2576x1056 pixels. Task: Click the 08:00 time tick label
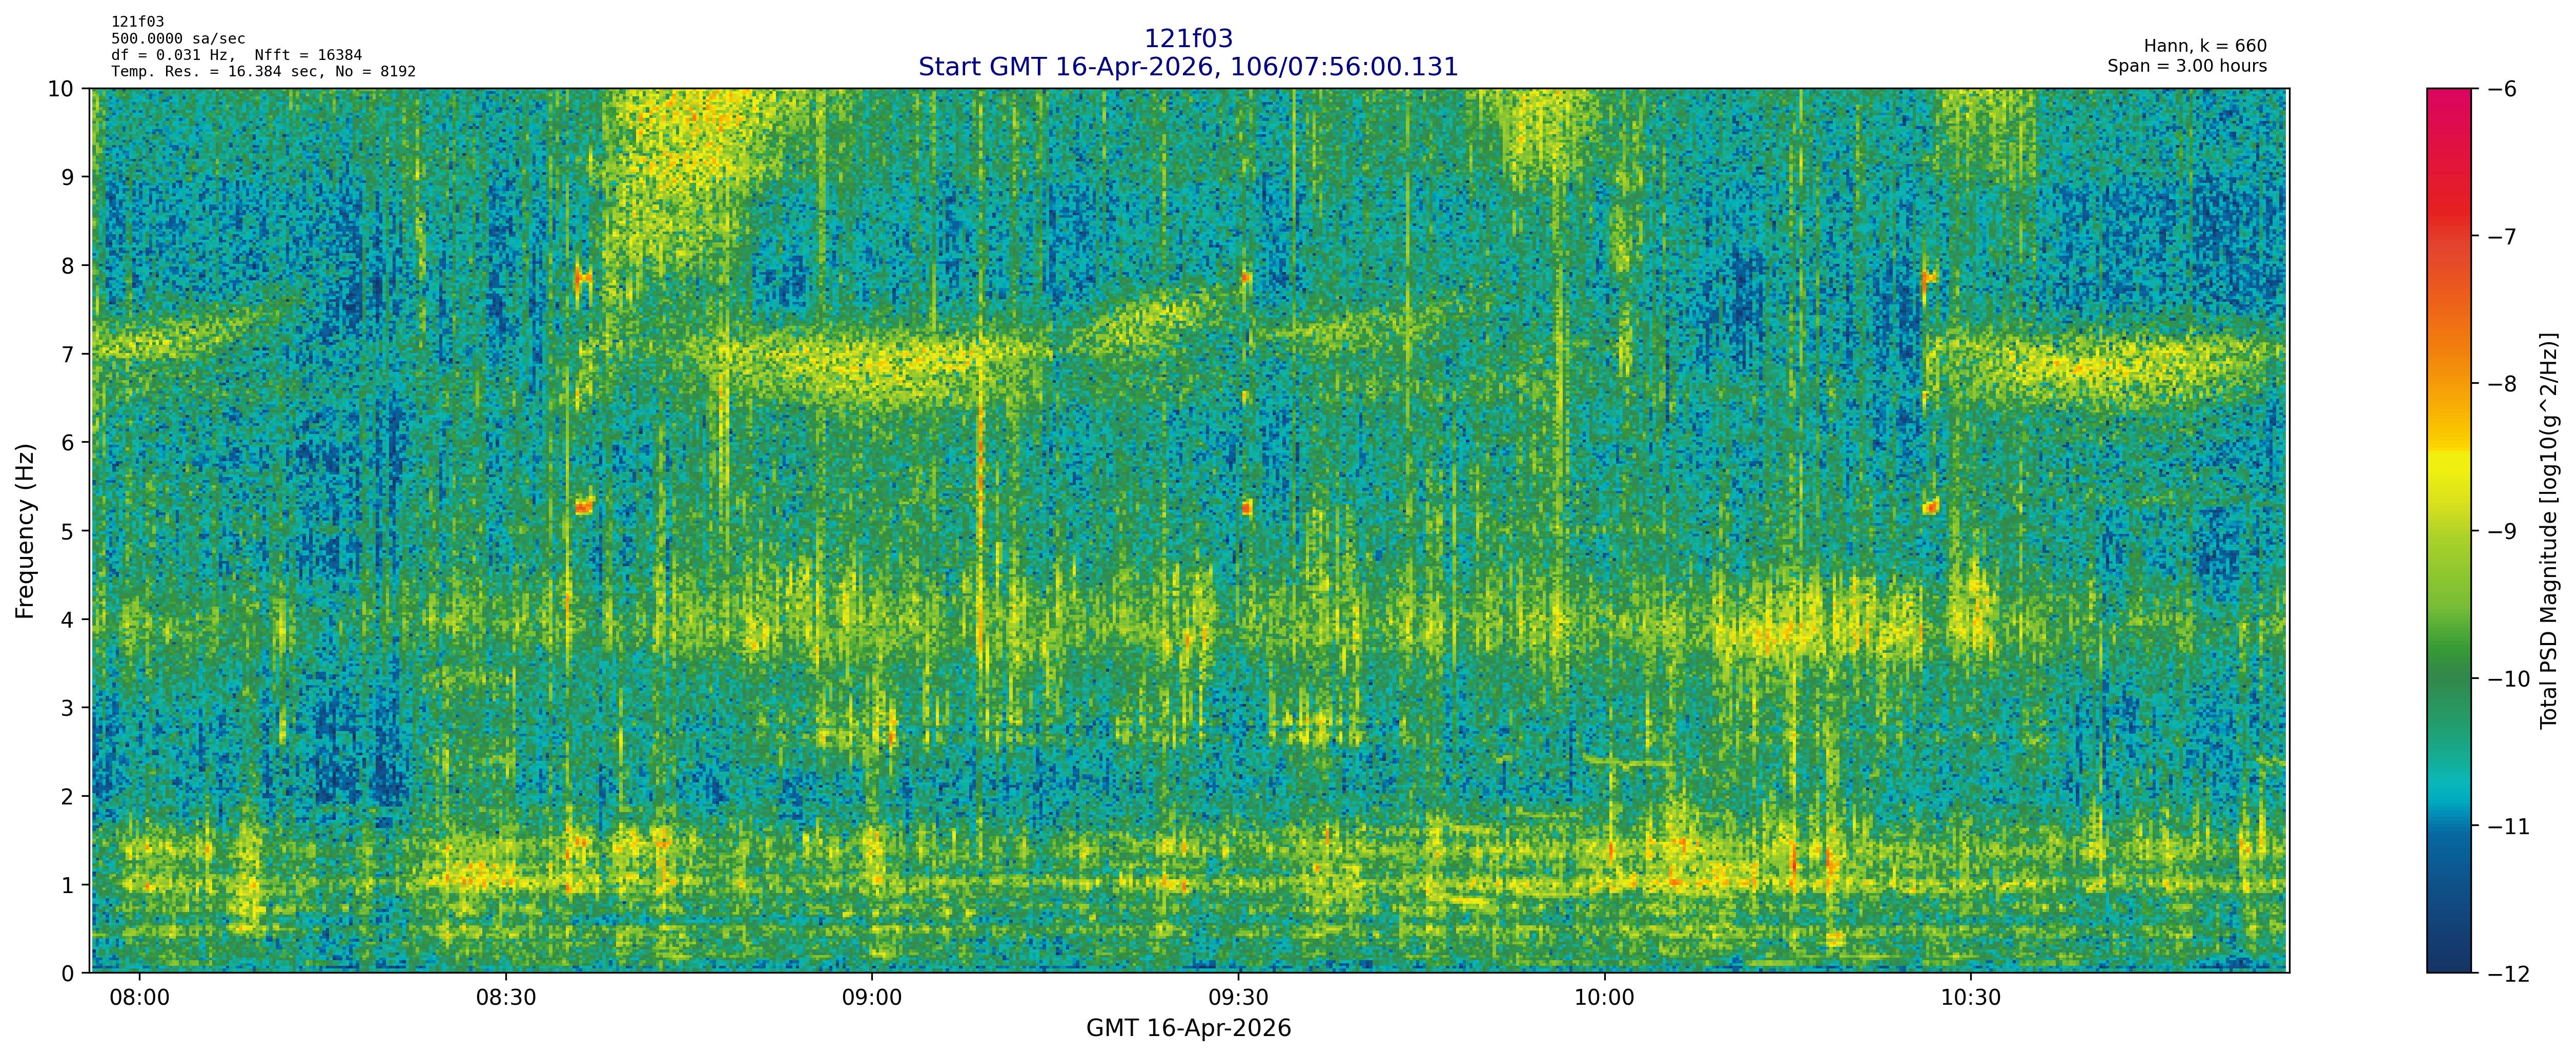pos(139,998)
